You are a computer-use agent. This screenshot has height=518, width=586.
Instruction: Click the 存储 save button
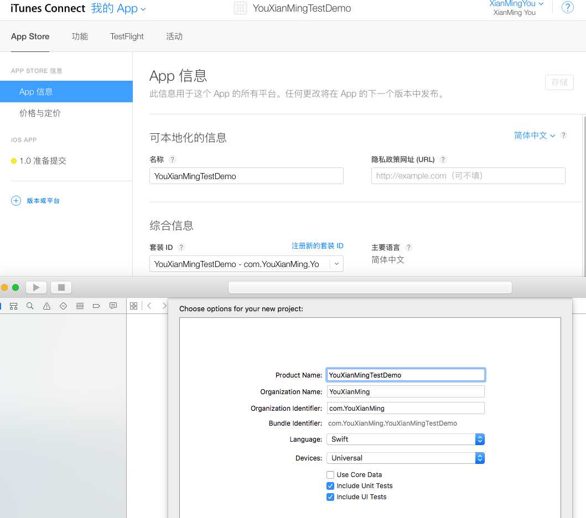pos(559,82)
